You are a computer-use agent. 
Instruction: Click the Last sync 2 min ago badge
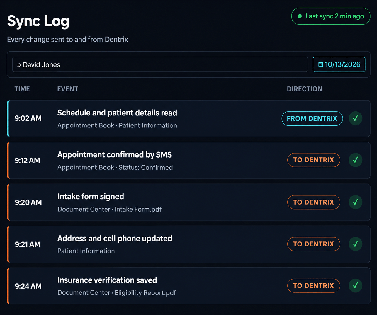(x=331, y=16)
